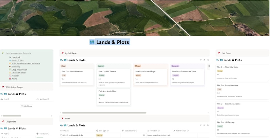Image resolution: width=270 pixels, height=138 pixels.
Task: Click the pin icon next to Large Plots
Action: (3, 121)
